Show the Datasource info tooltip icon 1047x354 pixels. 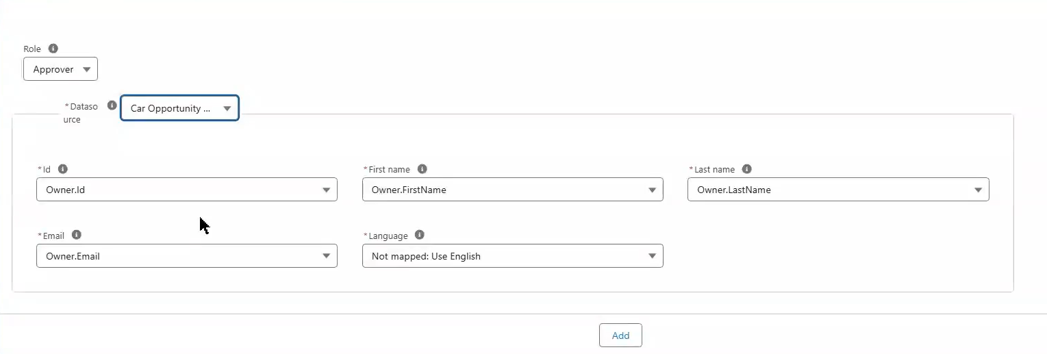click(112, 106)
